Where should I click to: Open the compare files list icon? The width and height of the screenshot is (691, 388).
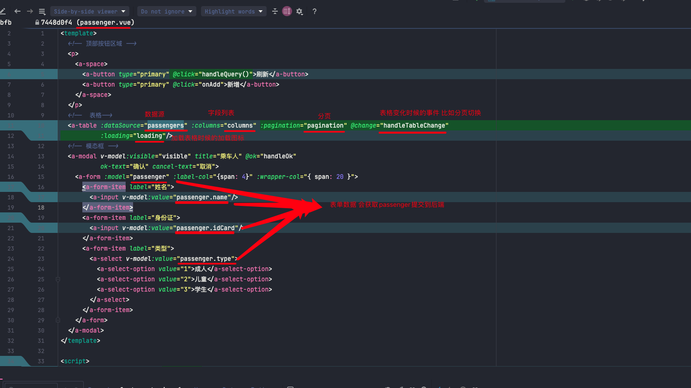tap(42, 11)
